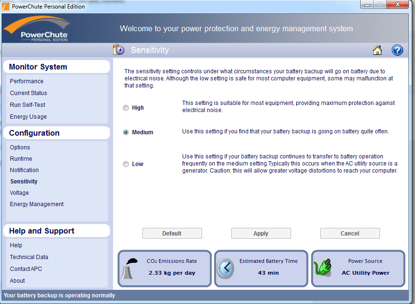Open help via blue question mark icon

pyautogui.click(x=397, y=50)
